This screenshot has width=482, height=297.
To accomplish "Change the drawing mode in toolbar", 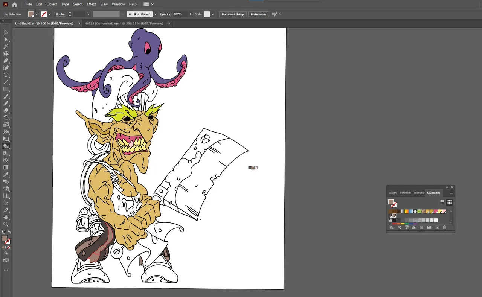I will [6, 253].
